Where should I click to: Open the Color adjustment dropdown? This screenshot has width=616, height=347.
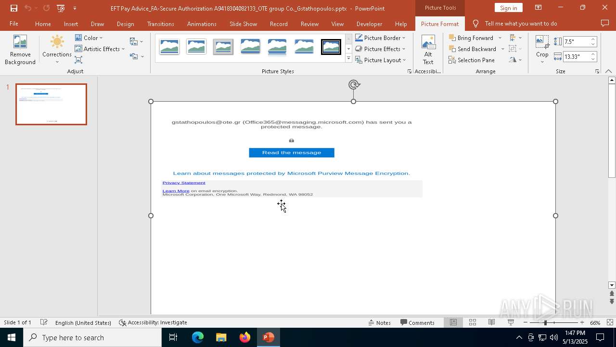89,38
